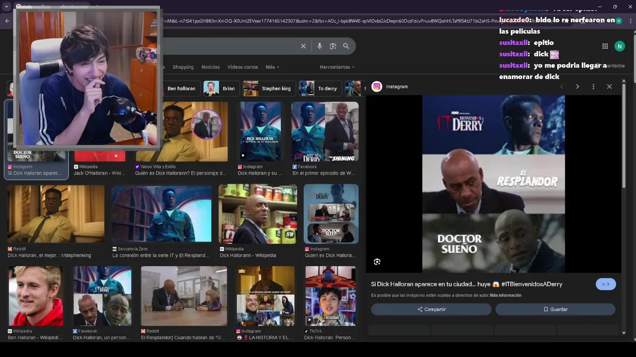Open the Ben Halloran Wikipedia thumbnail
This screenshot has width=636, height=357.
click(36, 296)
